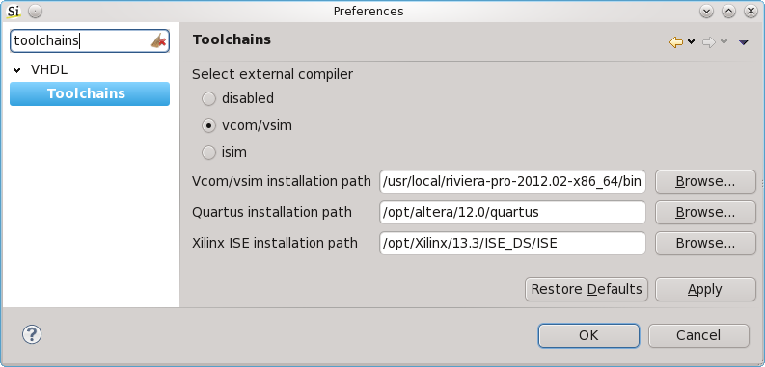Click the yellow back navigation arrow
This screenshot has width=765, height=367.
tap(675, 42)
